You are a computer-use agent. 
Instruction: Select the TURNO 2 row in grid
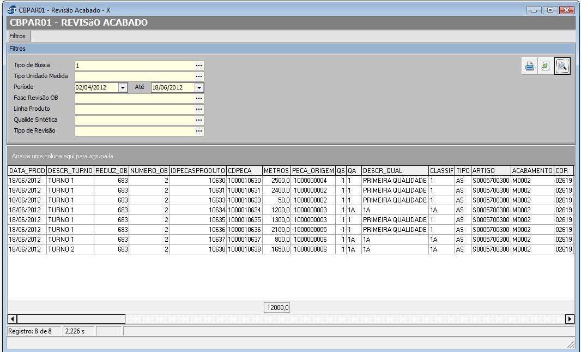[x=60, y=249]
